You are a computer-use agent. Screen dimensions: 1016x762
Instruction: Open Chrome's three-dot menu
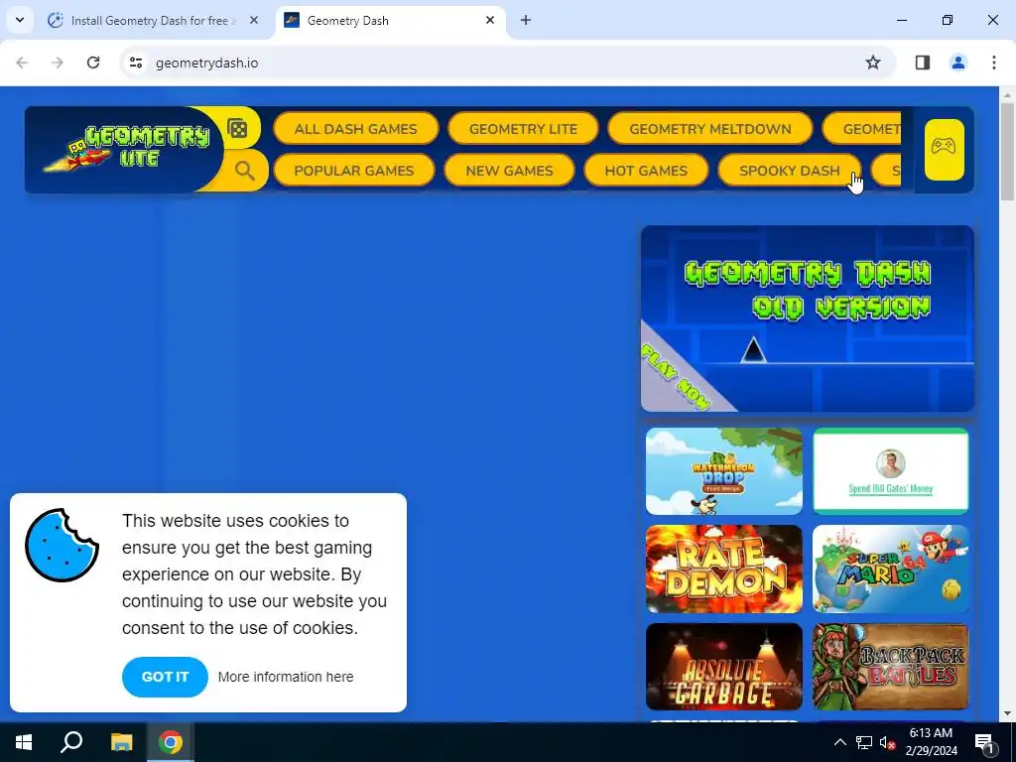tap(993, 63)
